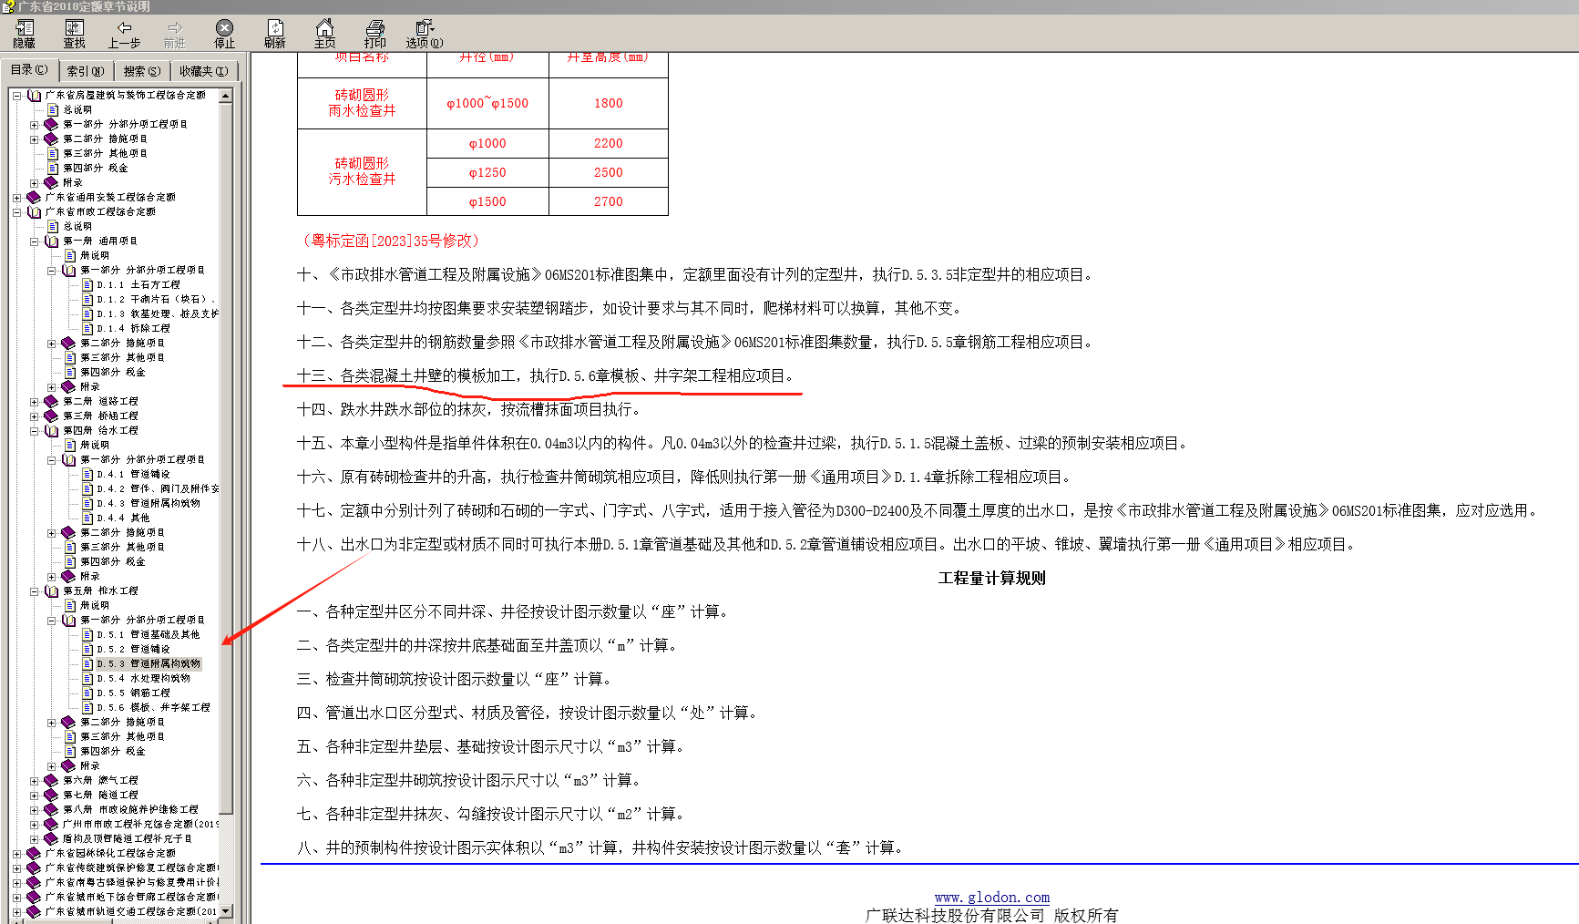Expand 第八册 市政设施养护维修工程 node

(x=35, y=809)
